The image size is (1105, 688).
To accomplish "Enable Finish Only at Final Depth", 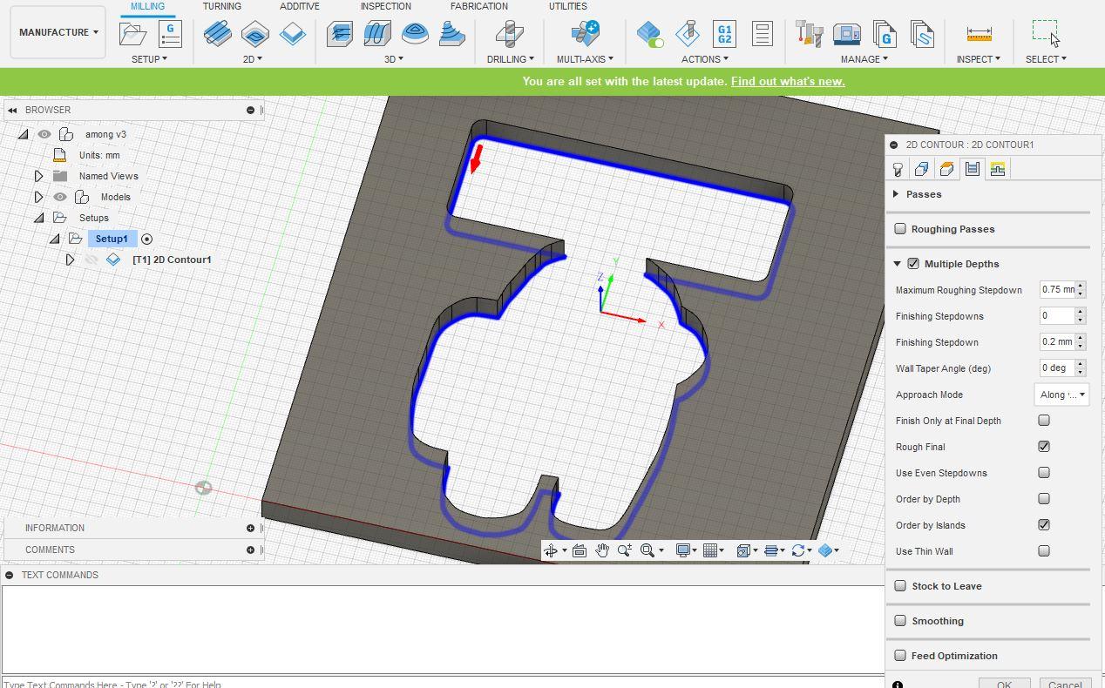I will pos(1044,421).
